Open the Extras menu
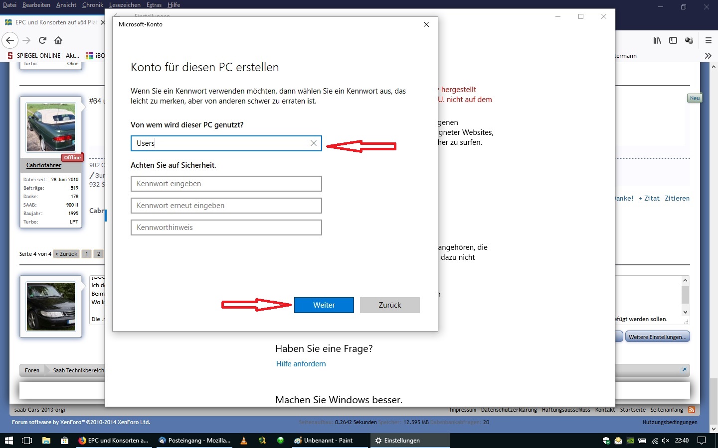 154,5
